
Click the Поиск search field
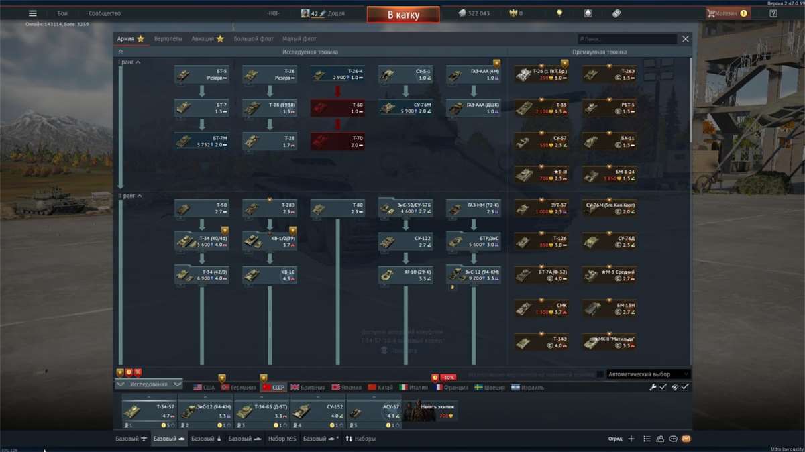click(x=627, y=39)
